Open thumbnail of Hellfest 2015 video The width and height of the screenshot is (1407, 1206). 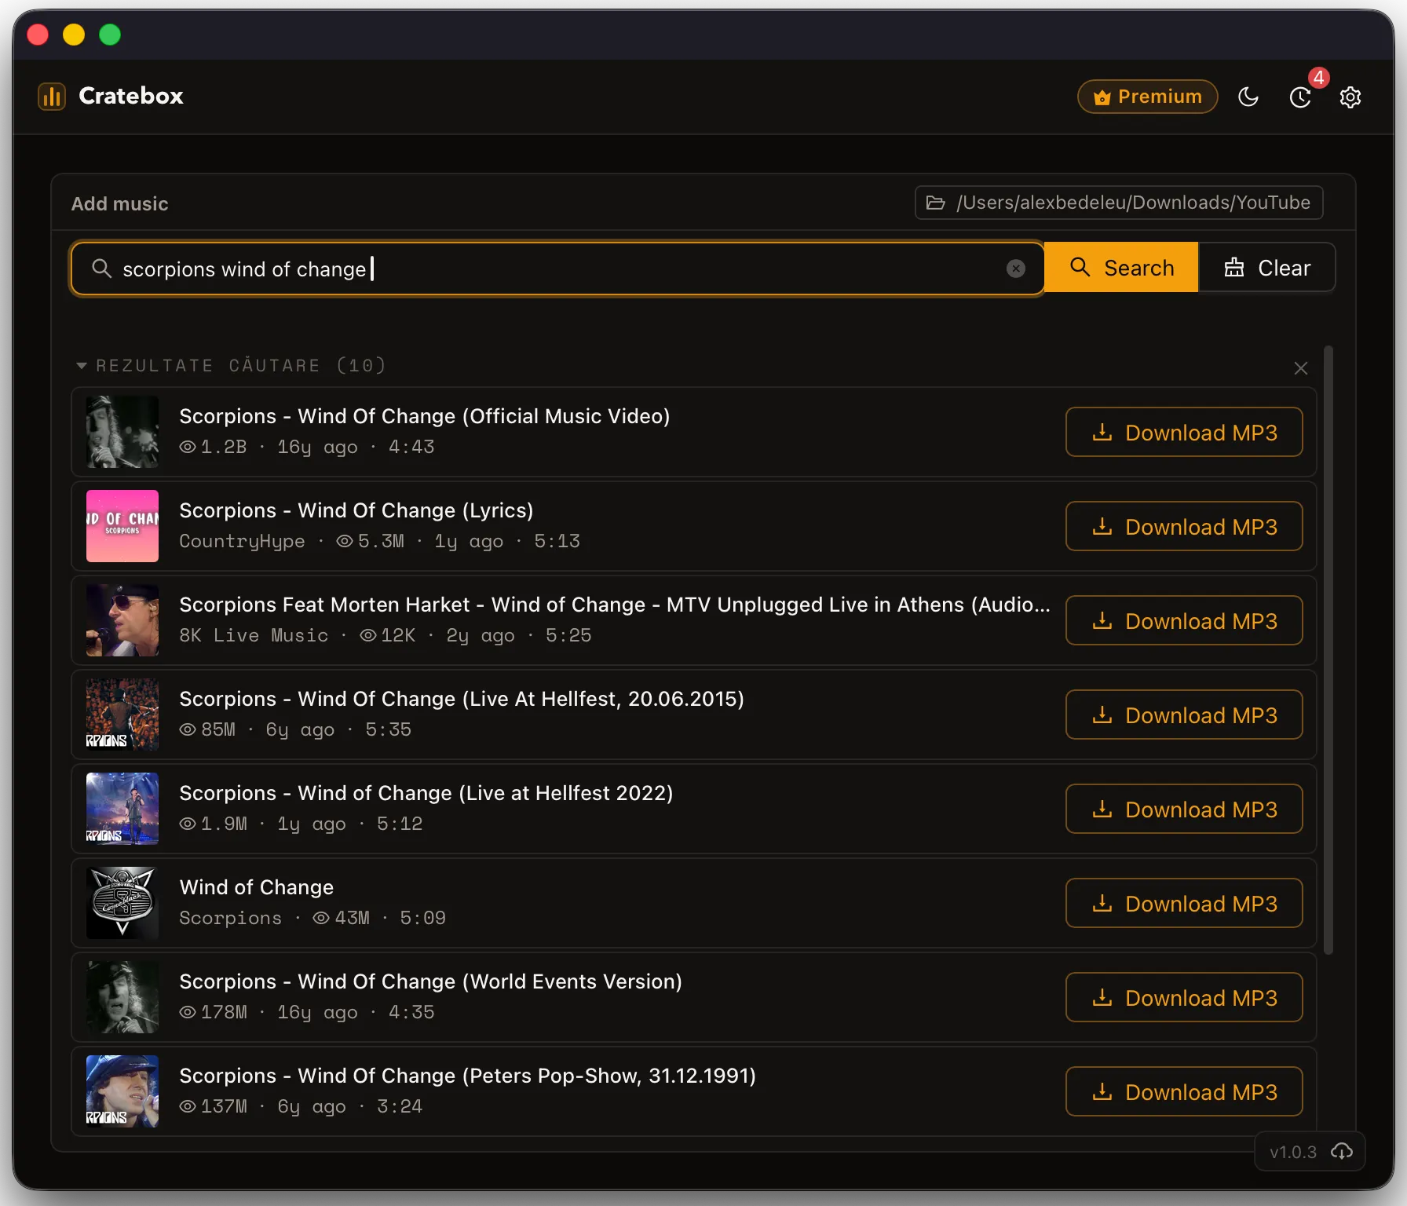(x=122, y=714)
